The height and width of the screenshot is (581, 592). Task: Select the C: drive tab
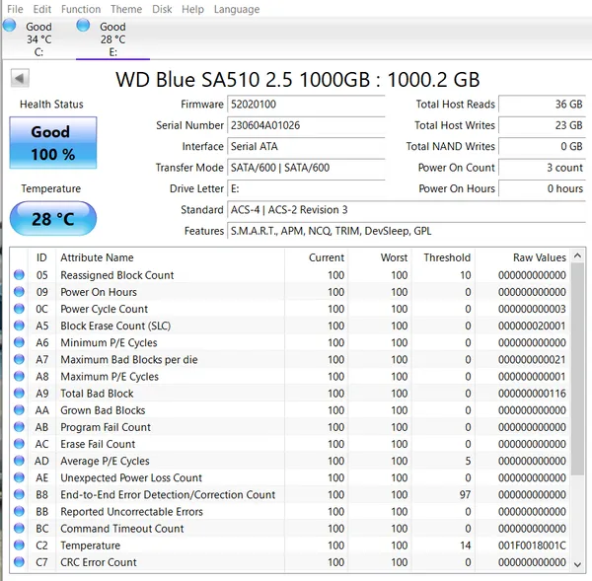tap(38, 38)
